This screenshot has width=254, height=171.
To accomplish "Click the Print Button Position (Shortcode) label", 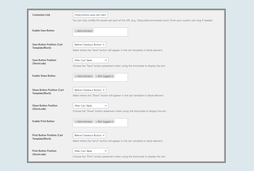I will pos(44,153).
